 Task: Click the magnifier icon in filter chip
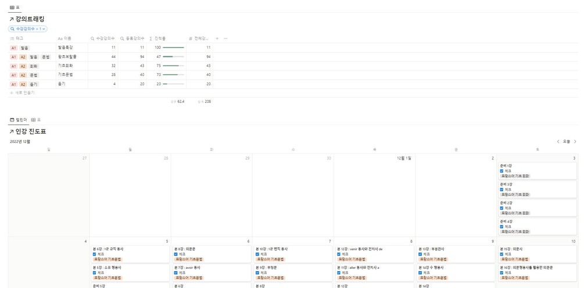coord(12,28)
